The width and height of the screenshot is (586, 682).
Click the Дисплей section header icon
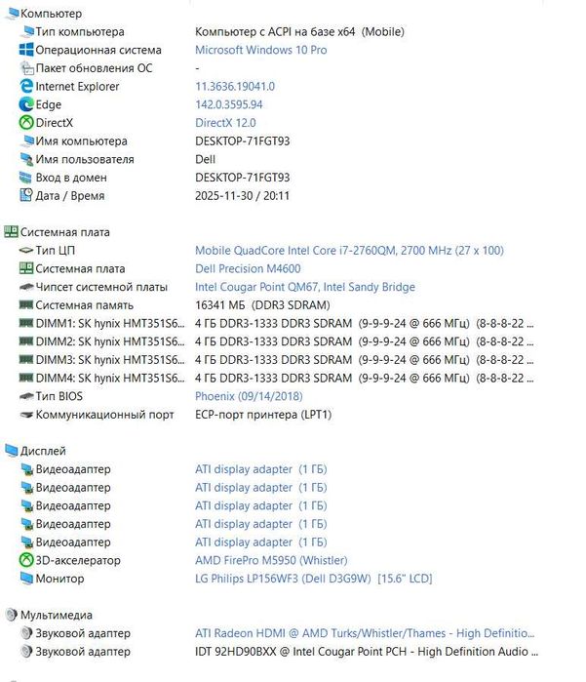tap(12, 451)
